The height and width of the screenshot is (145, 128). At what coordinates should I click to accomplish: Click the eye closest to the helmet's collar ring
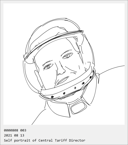coord(48,67)
